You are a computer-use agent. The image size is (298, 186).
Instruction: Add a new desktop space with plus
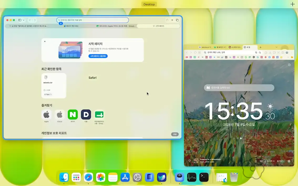coord(292,4)
